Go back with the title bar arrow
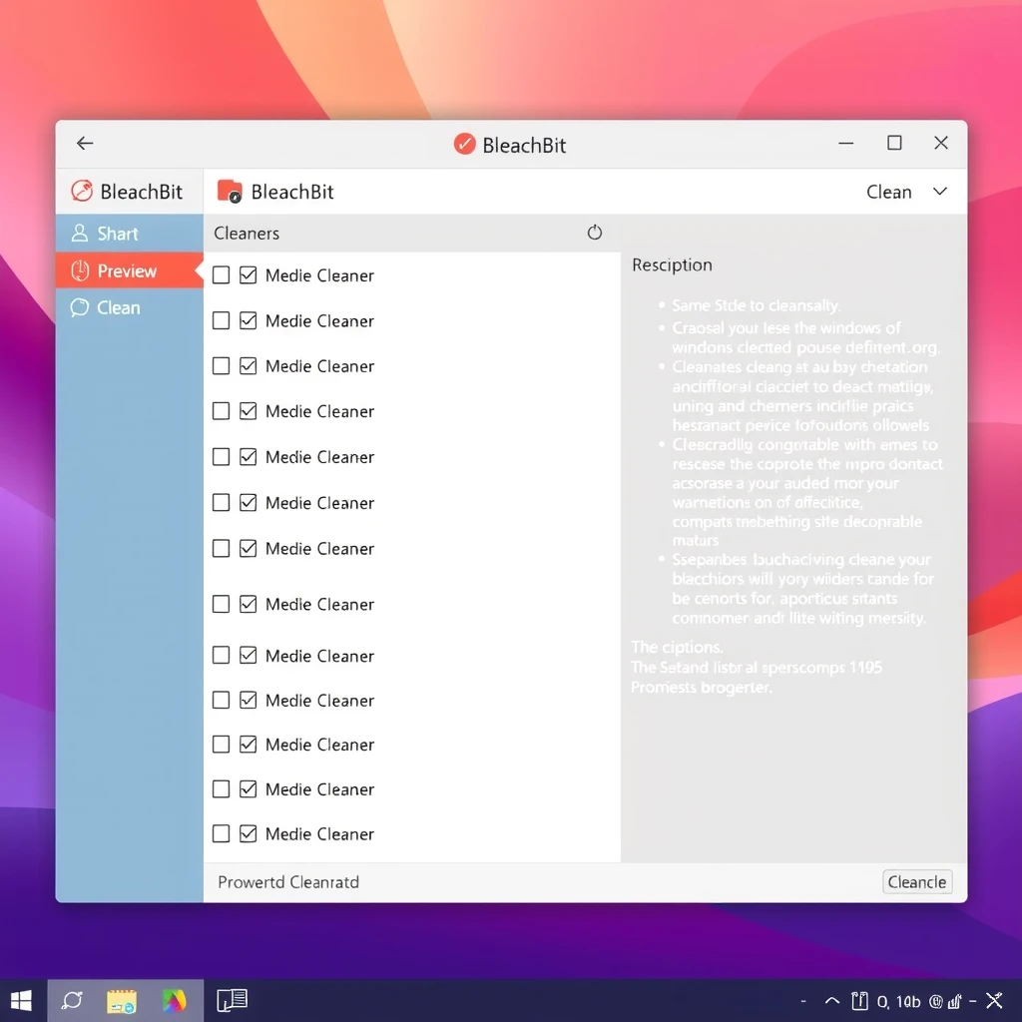 85,144
